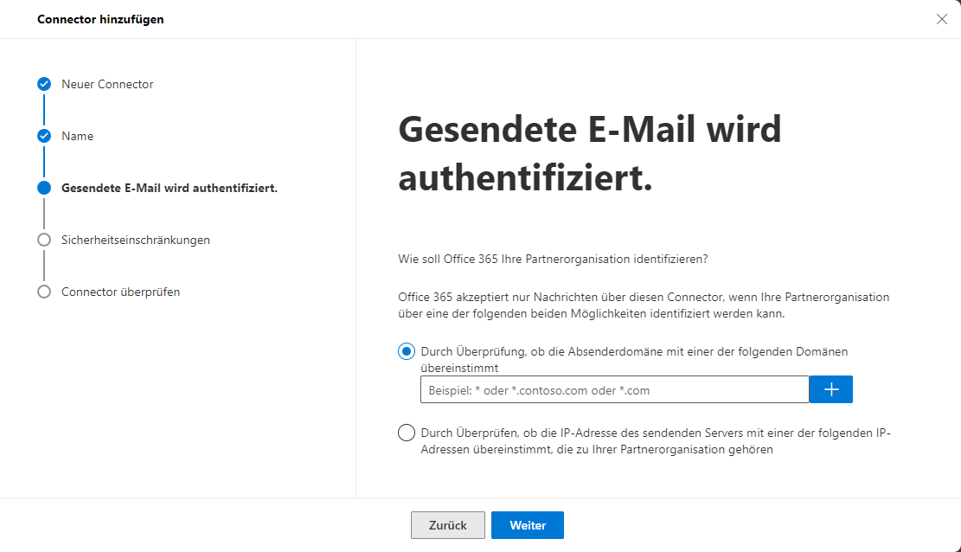Click the empty circle beside Connector überprüfen
This screenshot has width=961, height=552.
point(44,292)
